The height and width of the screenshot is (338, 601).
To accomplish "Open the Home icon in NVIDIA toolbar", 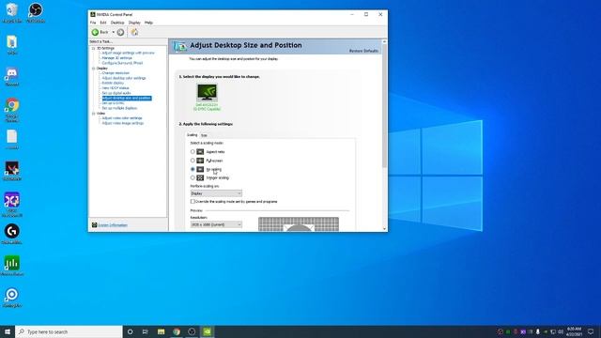I will [x=134, y=32].
